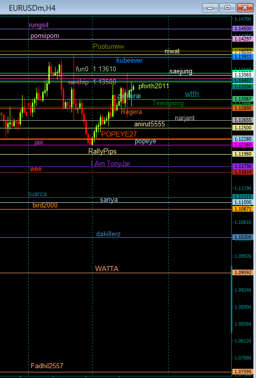Viewport: 256px width, 378px height.
Task: Select the rungsit line label
Action: click(39, 25)
